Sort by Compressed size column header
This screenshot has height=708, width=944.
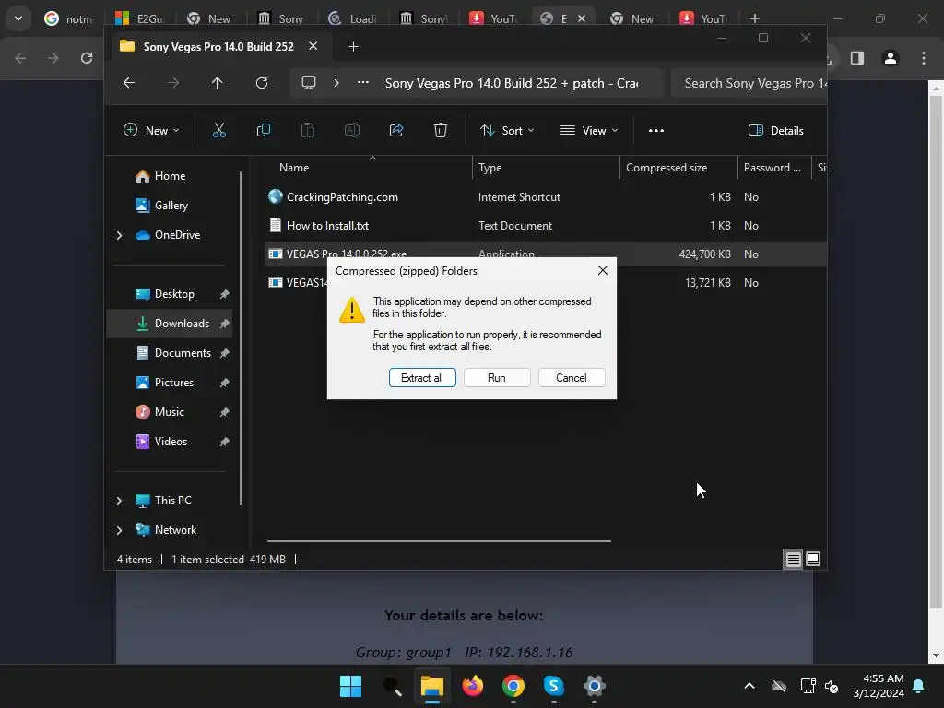click(678, 168)
